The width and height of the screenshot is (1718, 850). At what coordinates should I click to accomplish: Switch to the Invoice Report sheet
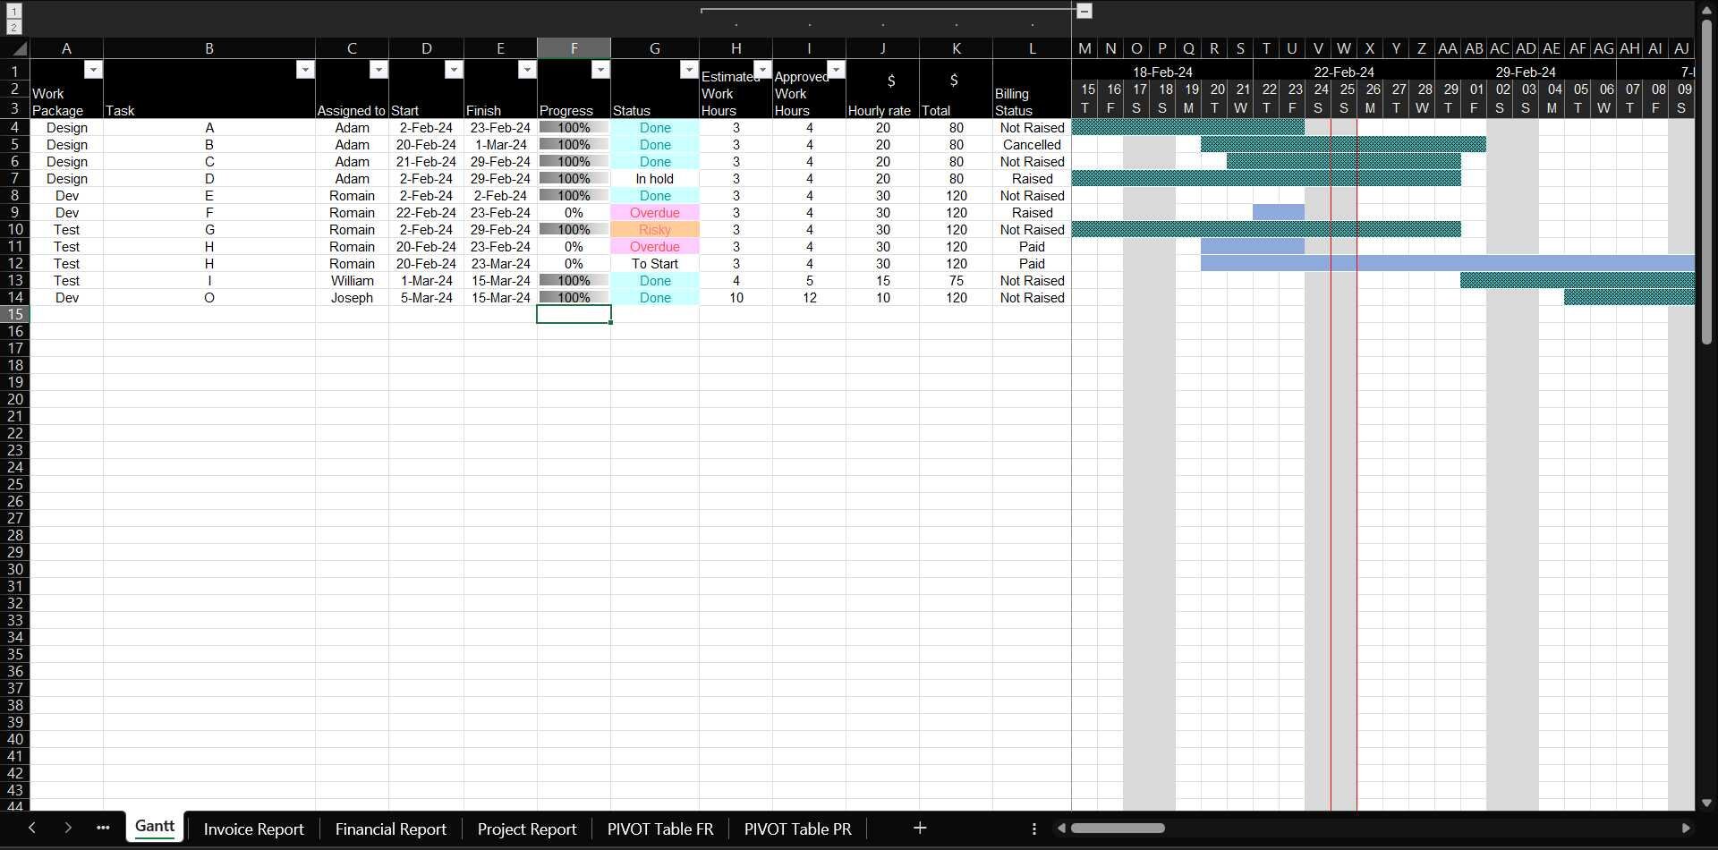[x=253, y=829]
